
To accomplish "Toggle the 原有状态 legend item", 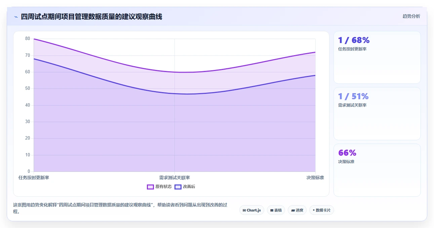I will click(159, 187).
